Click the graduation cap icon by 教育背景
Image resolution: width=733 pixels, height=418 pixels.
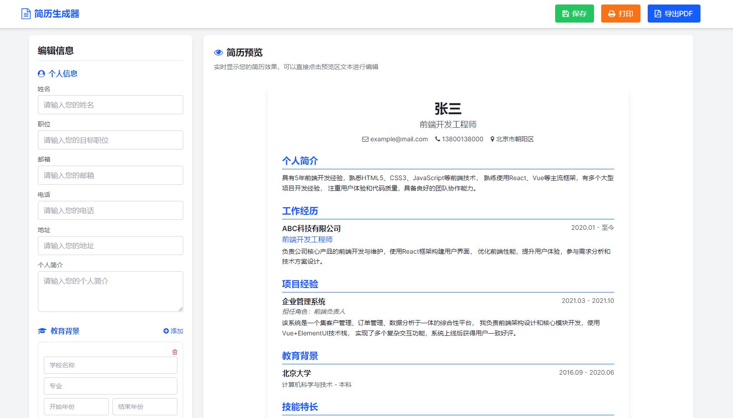tap(42, 331)
